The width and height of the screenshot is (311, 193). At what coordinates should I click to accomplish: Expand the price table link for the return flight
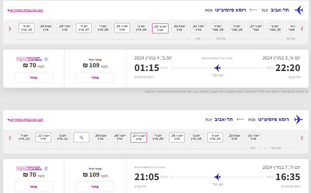pyautogui.click(x=25, y=120)
